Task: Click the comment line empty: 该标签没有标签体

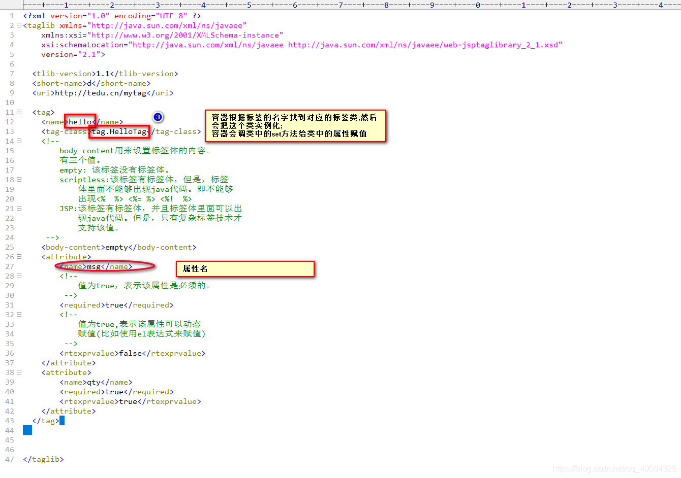Action: 114,170
